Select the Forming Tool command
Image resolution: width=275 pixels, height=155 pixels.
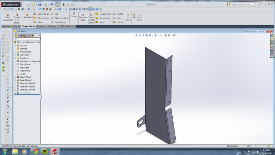click(x=83, y=17)
